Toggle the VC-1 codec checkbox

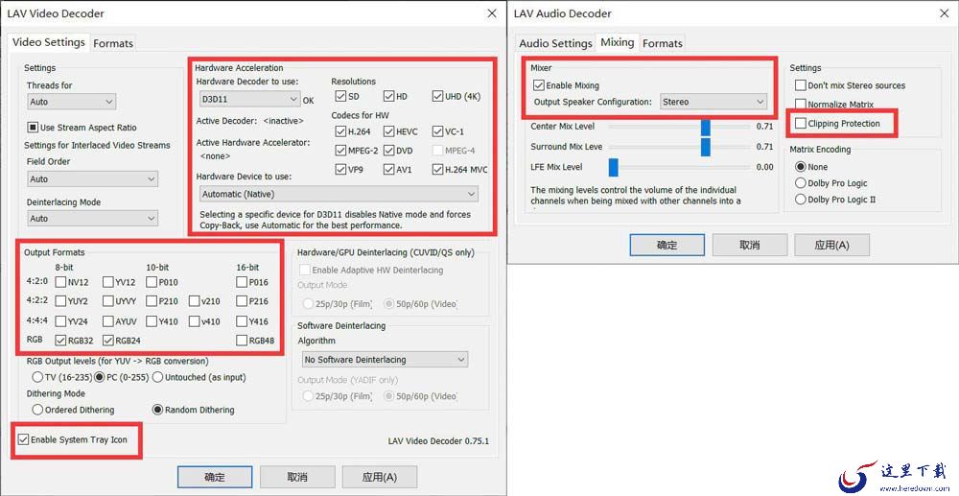click(x=437, y=131)
